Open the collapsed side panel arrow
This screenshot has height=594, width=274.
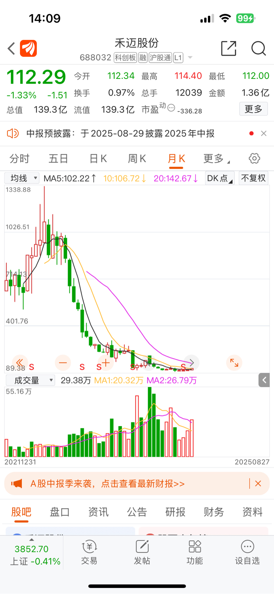pos(264,380)
